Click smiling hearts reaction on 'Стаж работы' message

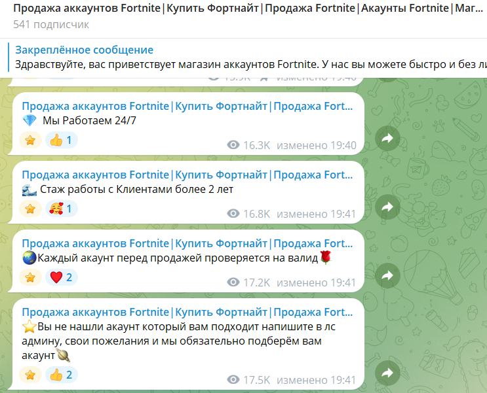[61, 209]
